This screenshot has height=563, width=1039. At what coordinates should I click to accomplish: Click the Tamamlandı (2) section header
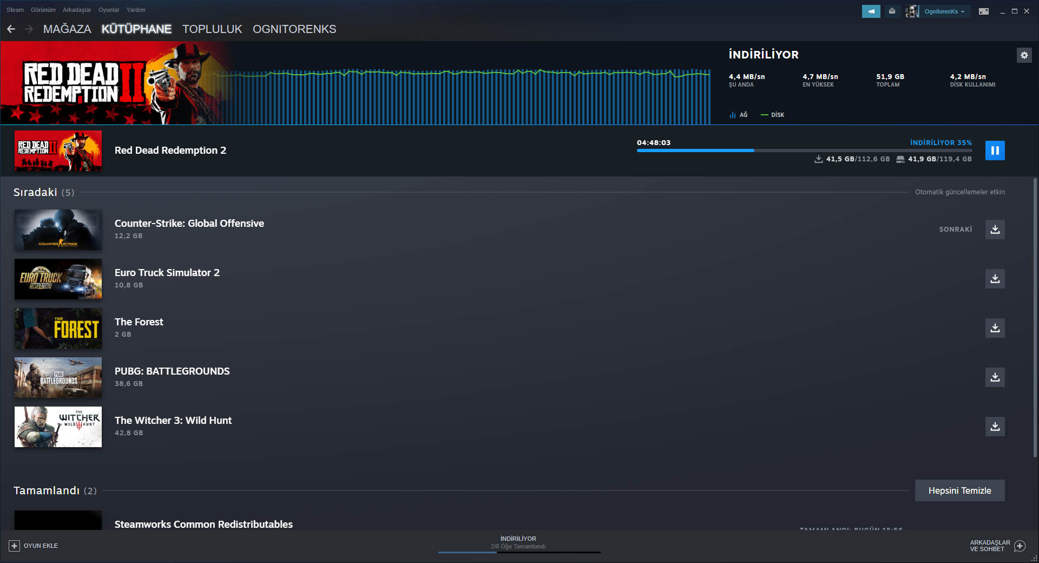coord(55,490)
